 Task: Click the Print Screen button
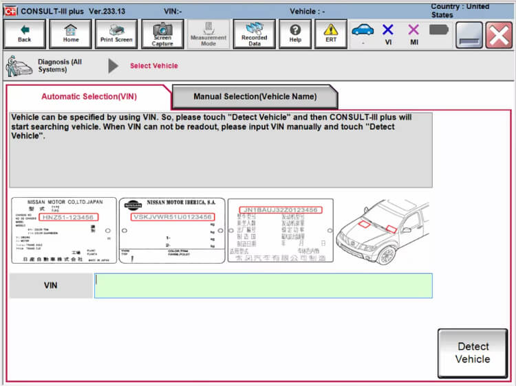click(116, 34)
